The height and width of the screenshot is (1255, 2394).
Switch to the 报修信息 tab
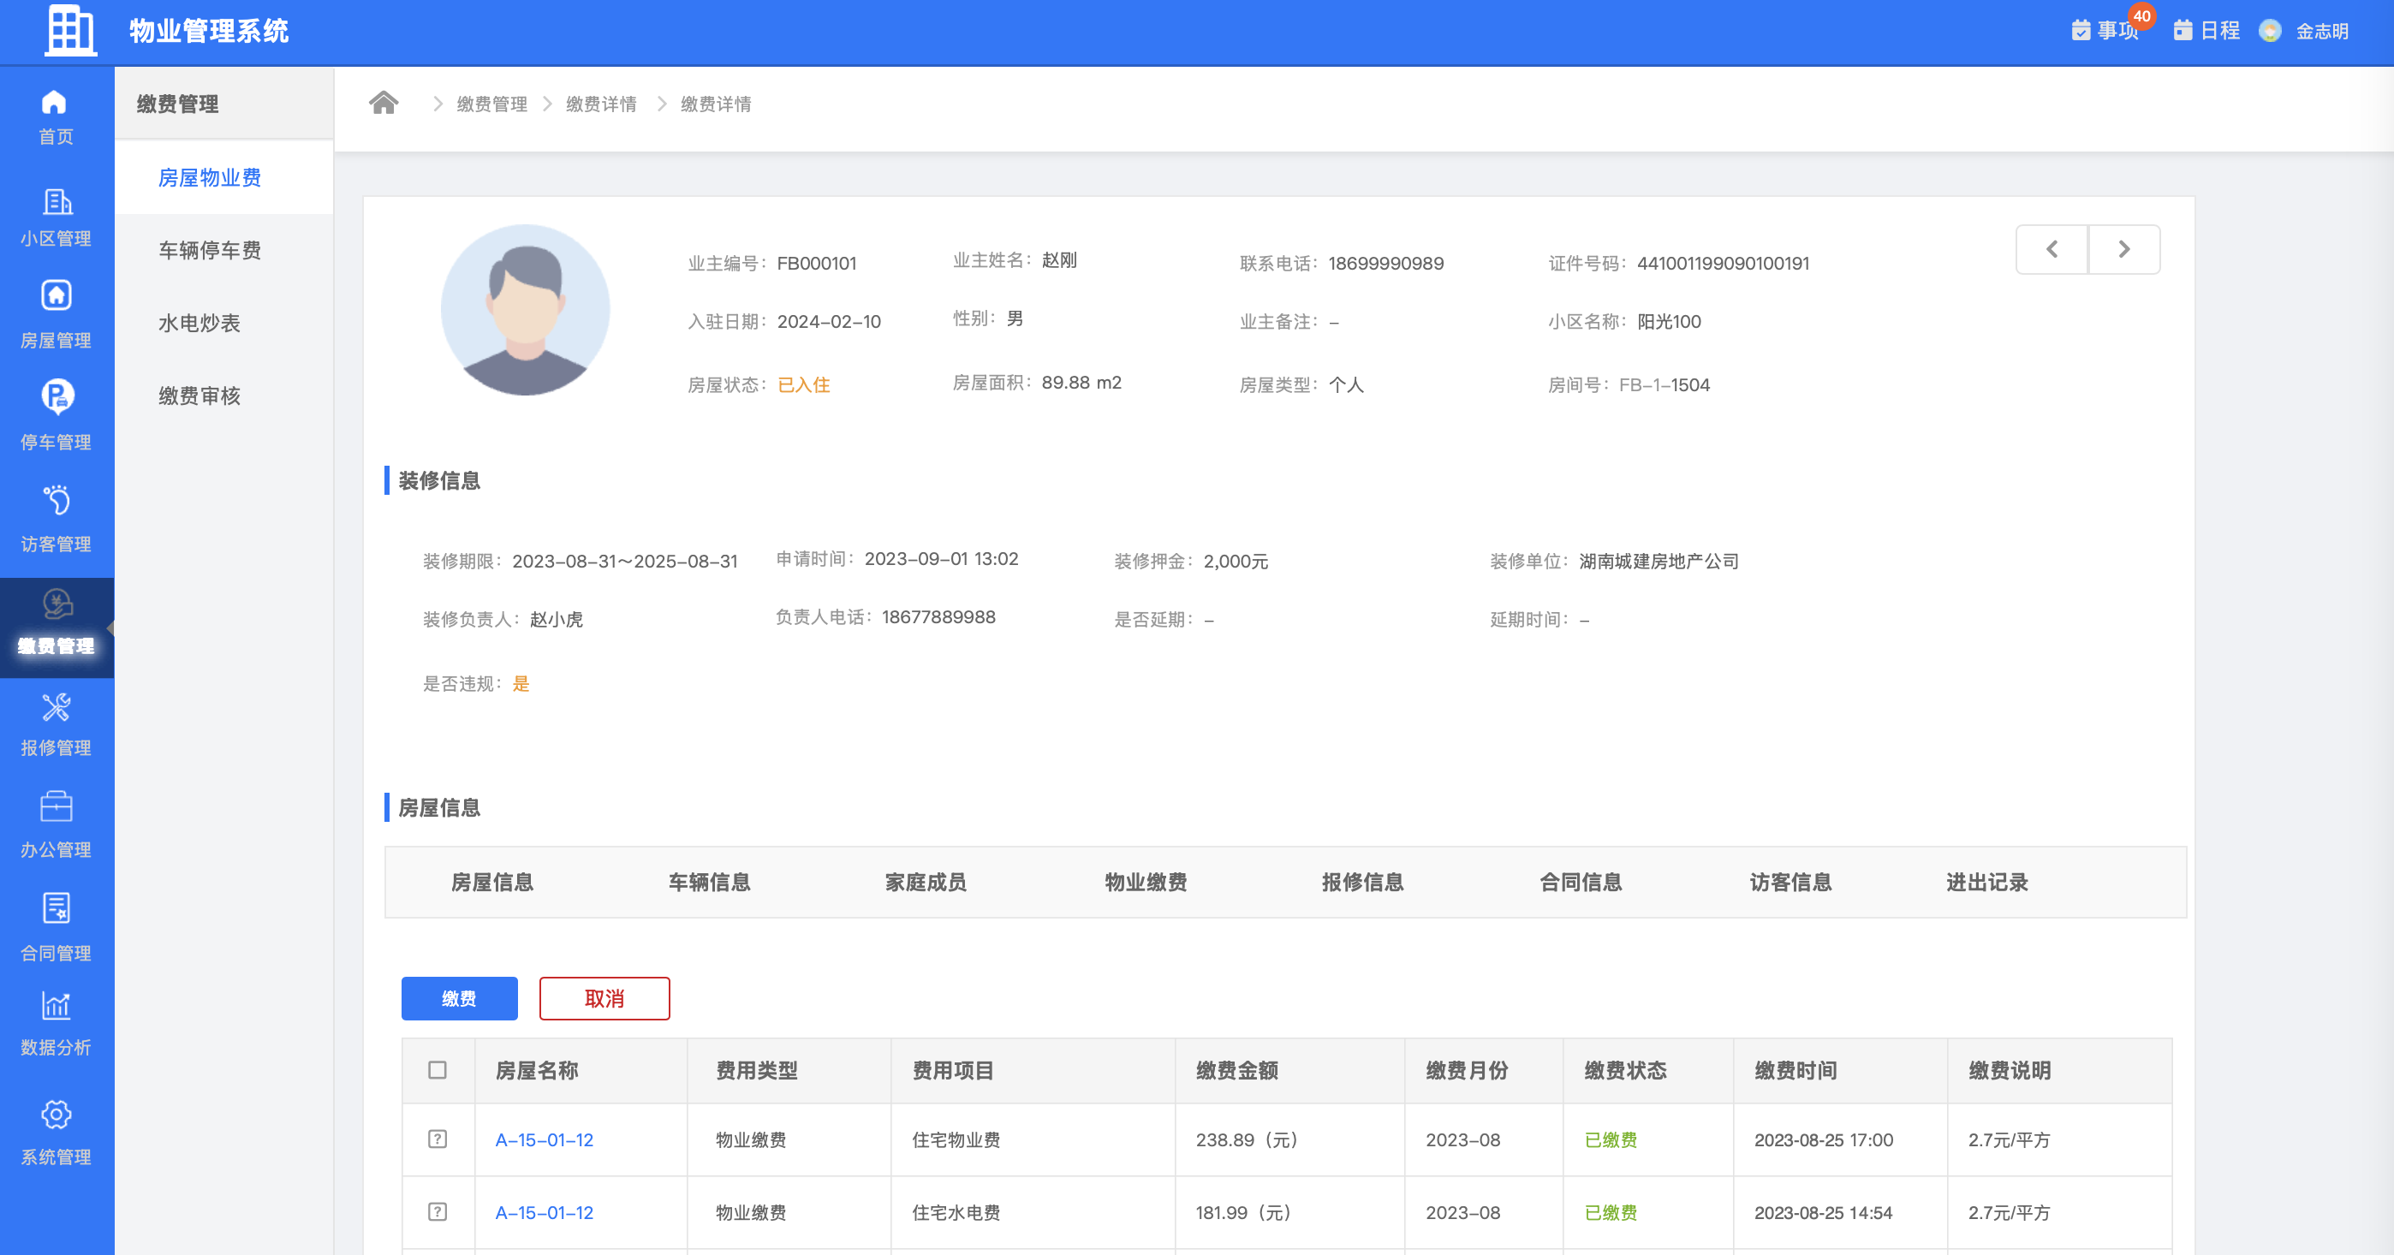(1362, 883)
